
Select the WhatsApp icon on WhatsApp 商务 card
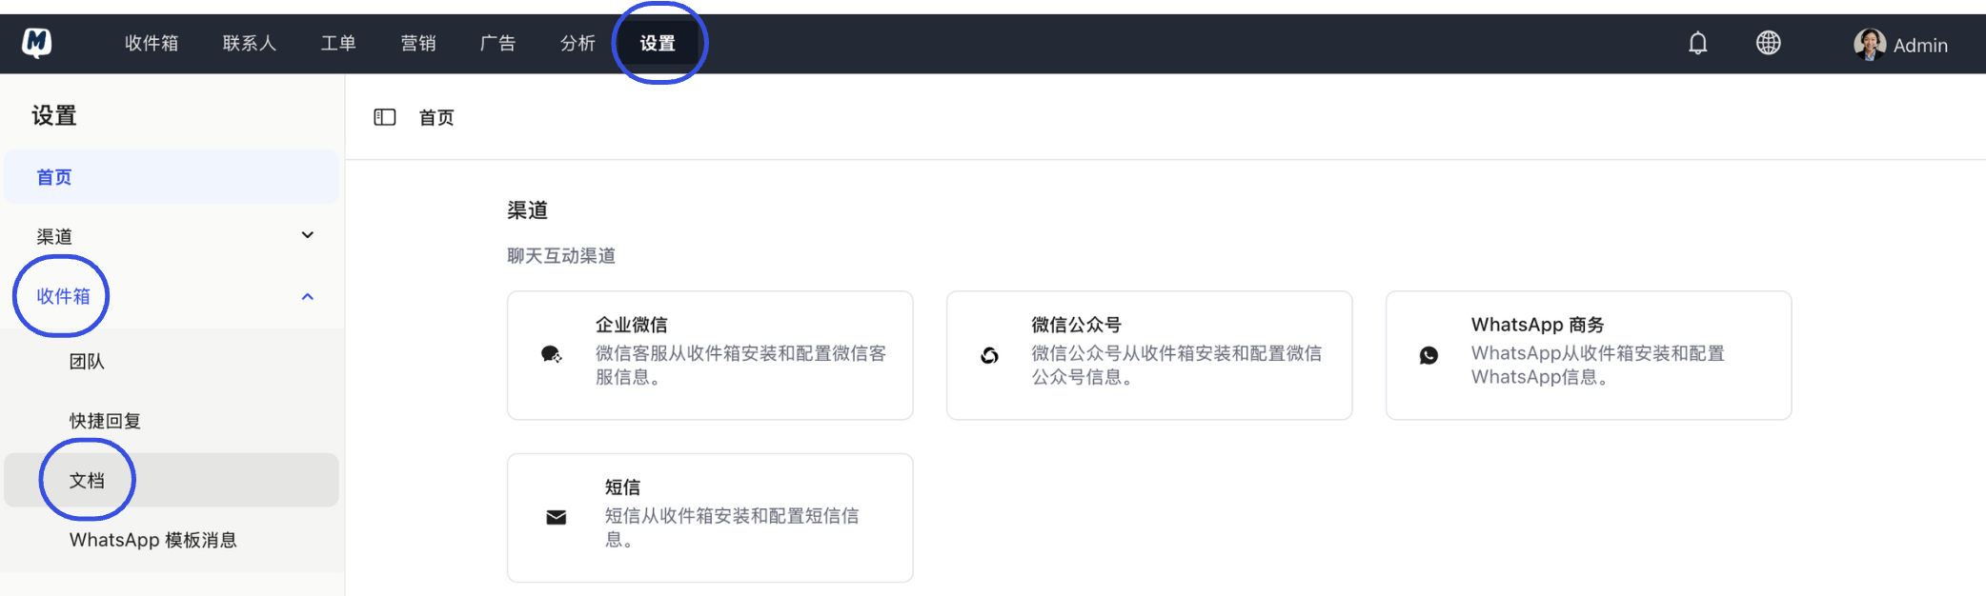click(1429, 355)
